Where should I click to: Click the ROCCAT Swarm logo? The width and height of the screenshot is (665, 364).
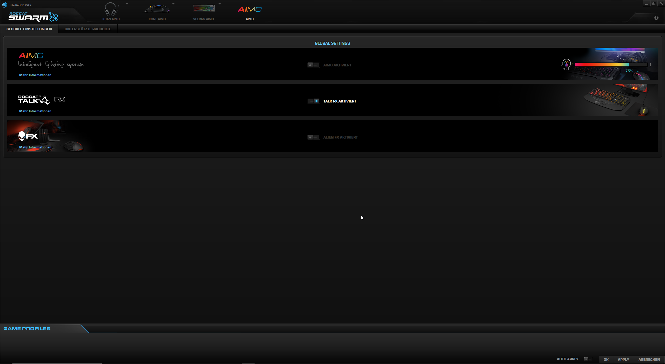tap(33, 17)
